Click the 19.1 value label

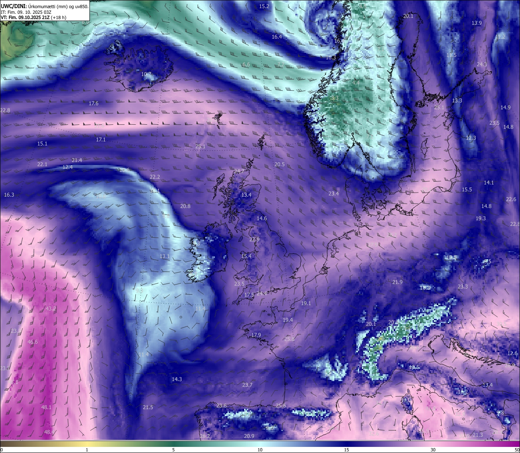tap(306, 303)
